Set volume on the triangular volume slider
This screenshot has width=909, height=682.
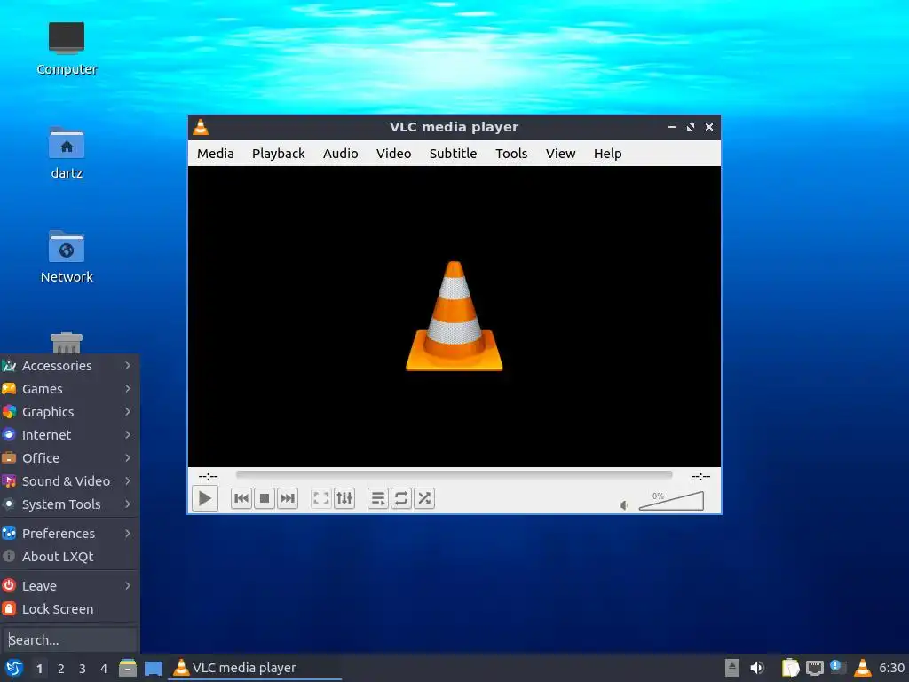click(x=671, y=501)
